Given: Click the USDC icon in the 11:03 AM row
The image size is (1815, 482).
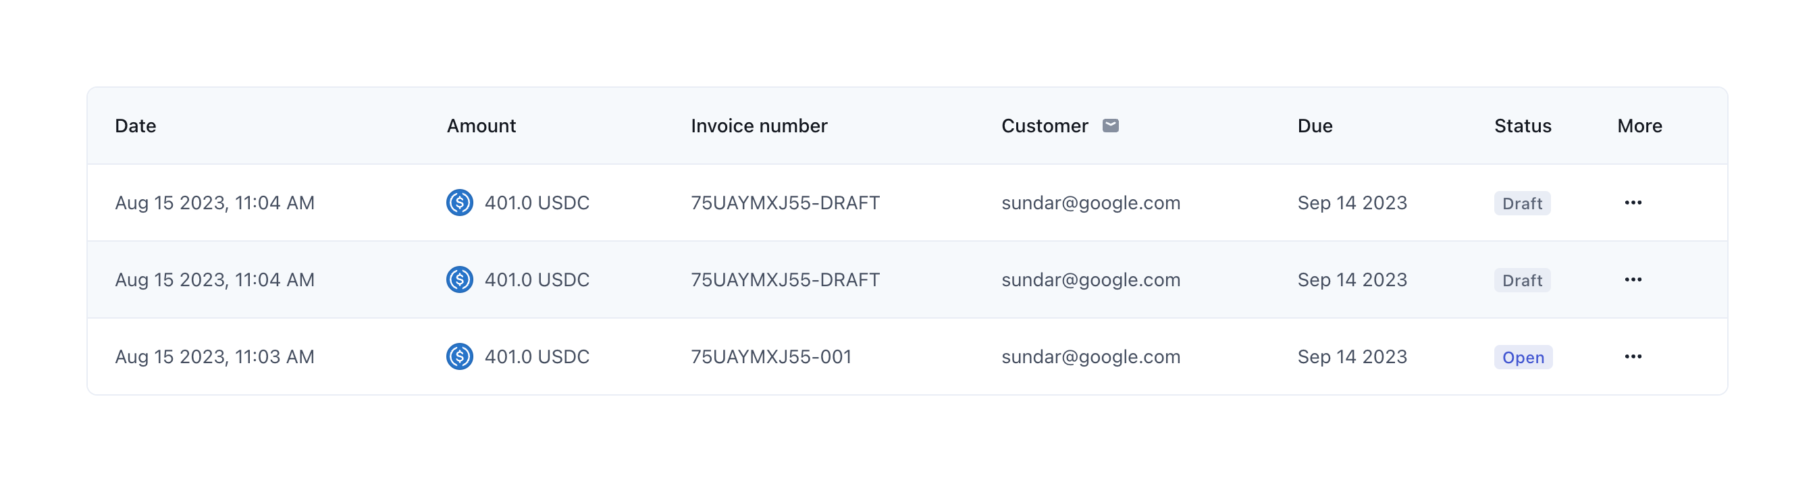Looking at the screenshot, I should point(459,356).
